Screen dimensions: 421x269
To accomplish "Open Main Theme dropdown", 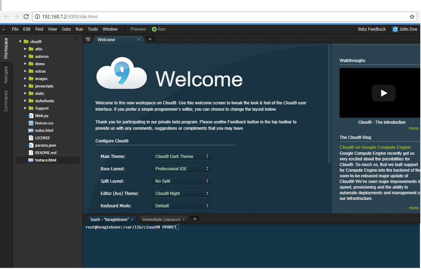I will coord(182,157).
